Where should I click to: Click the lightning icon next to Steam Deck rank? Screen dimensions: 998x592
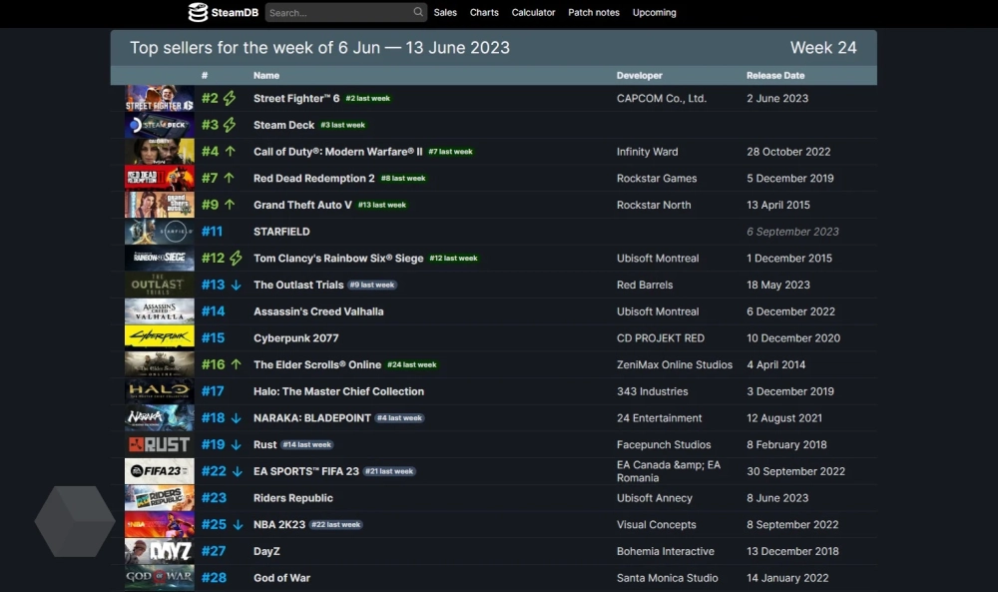click(x=230, y=125)
